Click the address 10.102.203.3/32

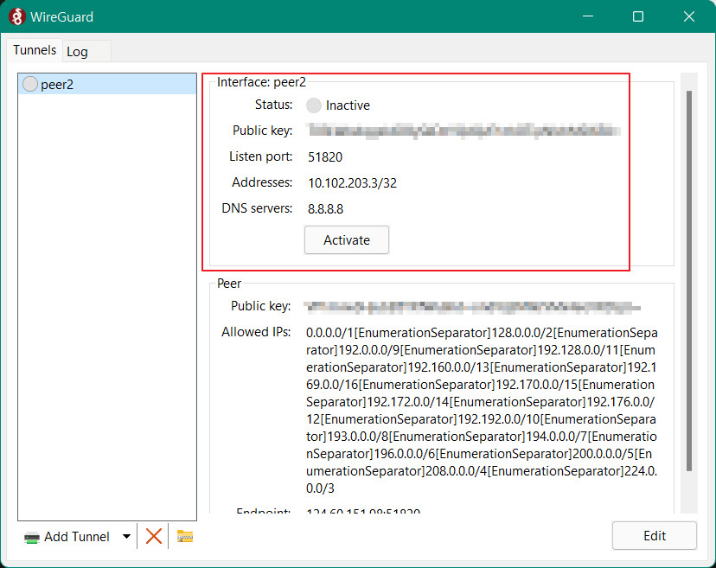click(353, 183)
